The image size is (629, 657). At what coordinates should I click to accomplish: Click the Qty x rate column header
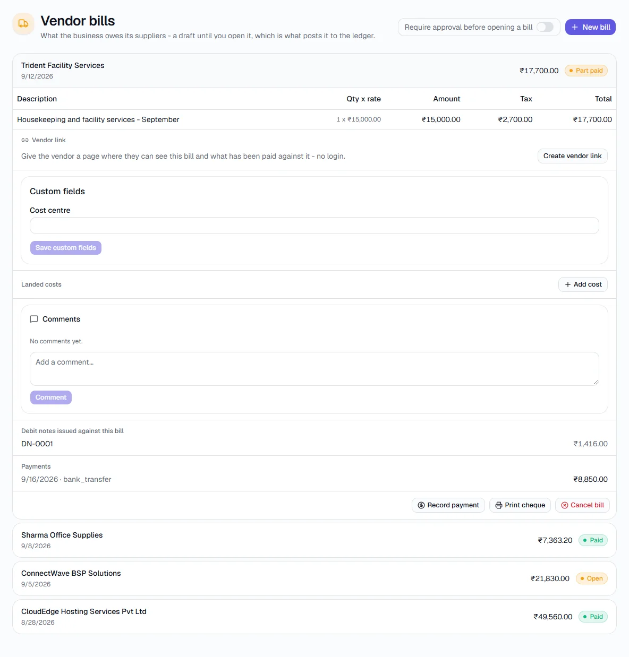pyautogui.click(x=364, y=99)
